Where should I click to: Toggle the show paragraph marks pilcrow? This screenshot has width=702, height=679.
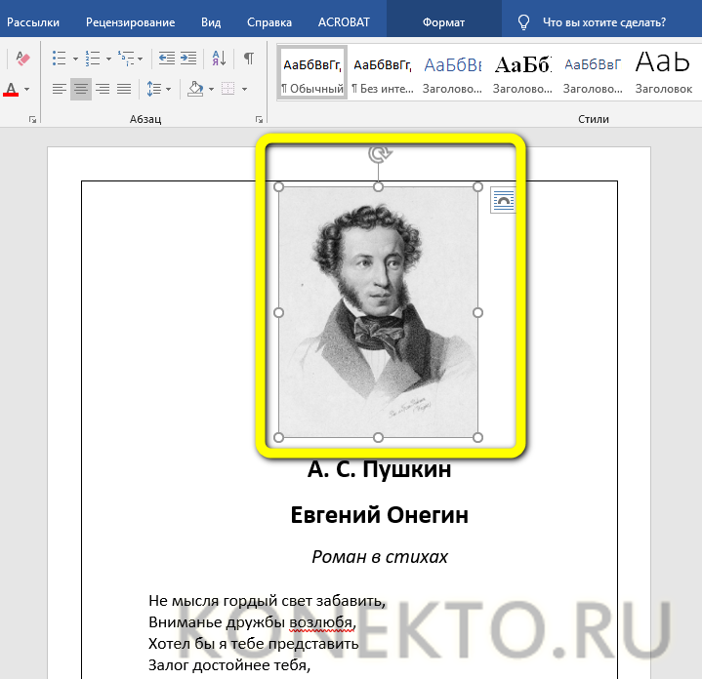tap(249, 59)
